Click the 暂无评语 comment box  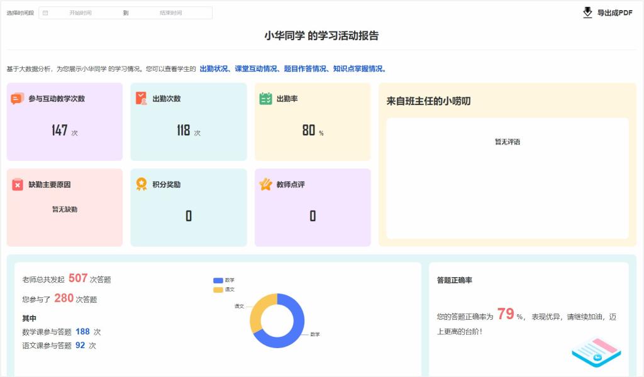[507, 178]
